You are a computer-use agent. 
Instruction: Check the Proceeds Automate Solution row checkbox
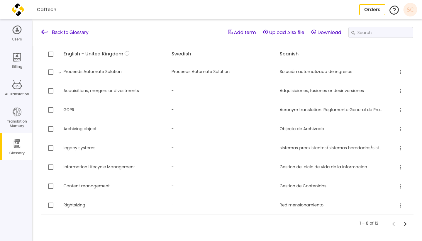(x=51, y=72)
